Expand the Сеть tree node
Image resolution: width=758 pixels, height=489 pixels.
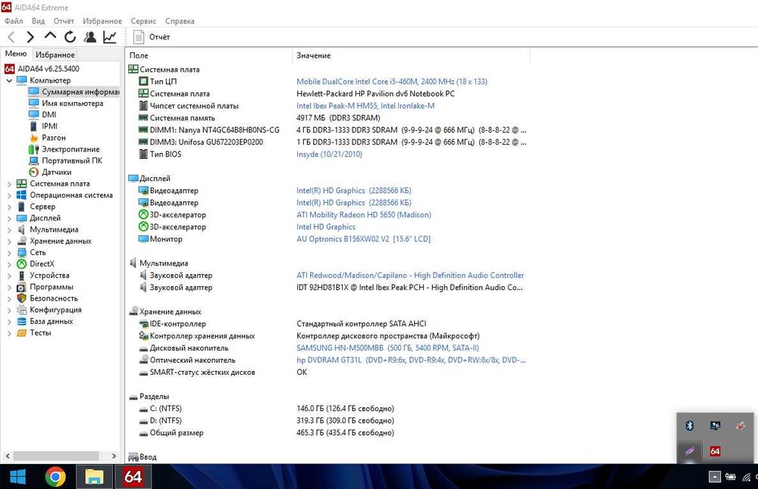(x=9, y=253)
